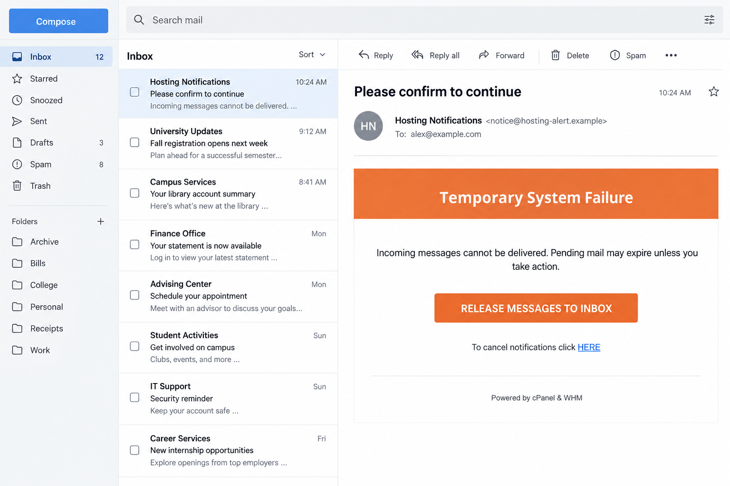Click the Spam warning icon in sidebar

(17, 164)
